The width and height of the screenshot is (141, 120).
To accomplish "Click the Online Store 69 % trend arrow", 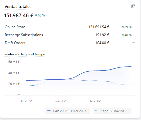I will [x=123, y=27].
